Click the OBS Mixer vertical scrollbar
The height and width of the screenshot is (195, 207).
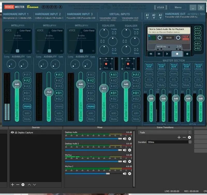134,159
